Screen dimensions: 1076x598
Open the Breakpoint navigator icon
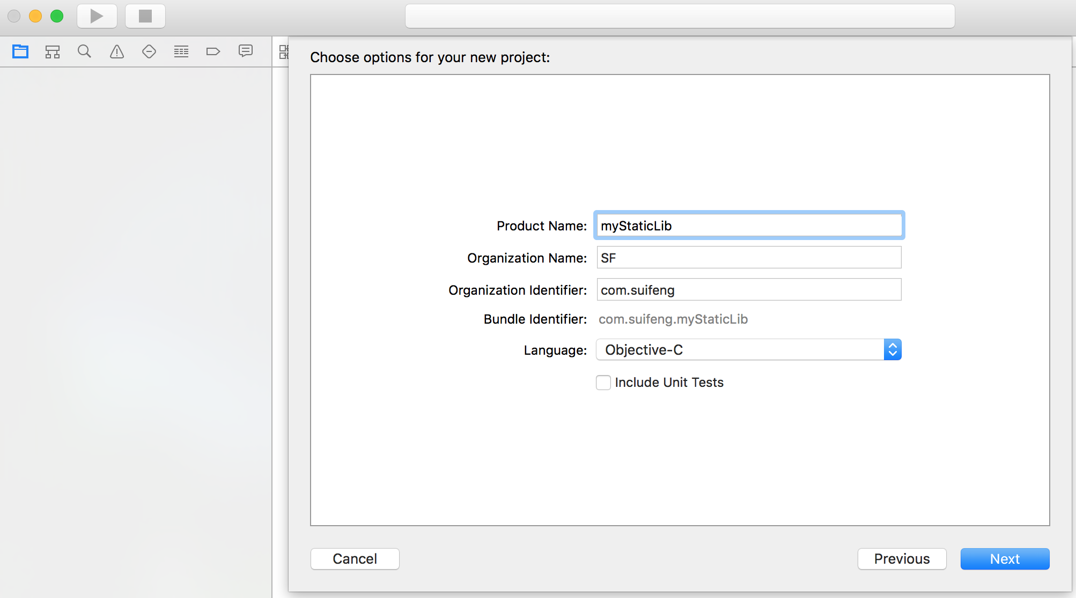(x=213, y=51)
